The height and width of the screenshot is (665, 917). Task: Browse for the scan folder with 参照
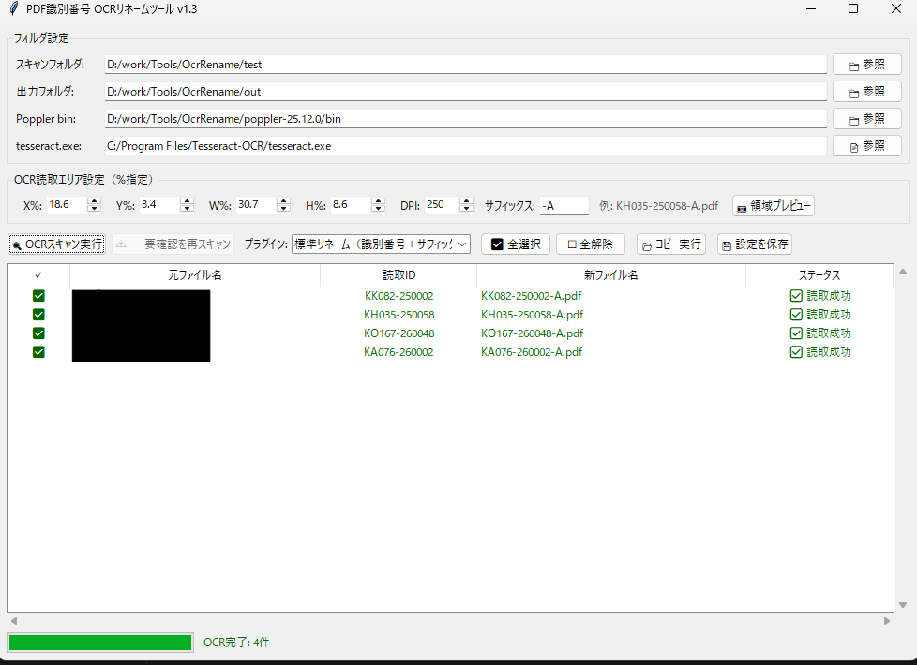866,65
